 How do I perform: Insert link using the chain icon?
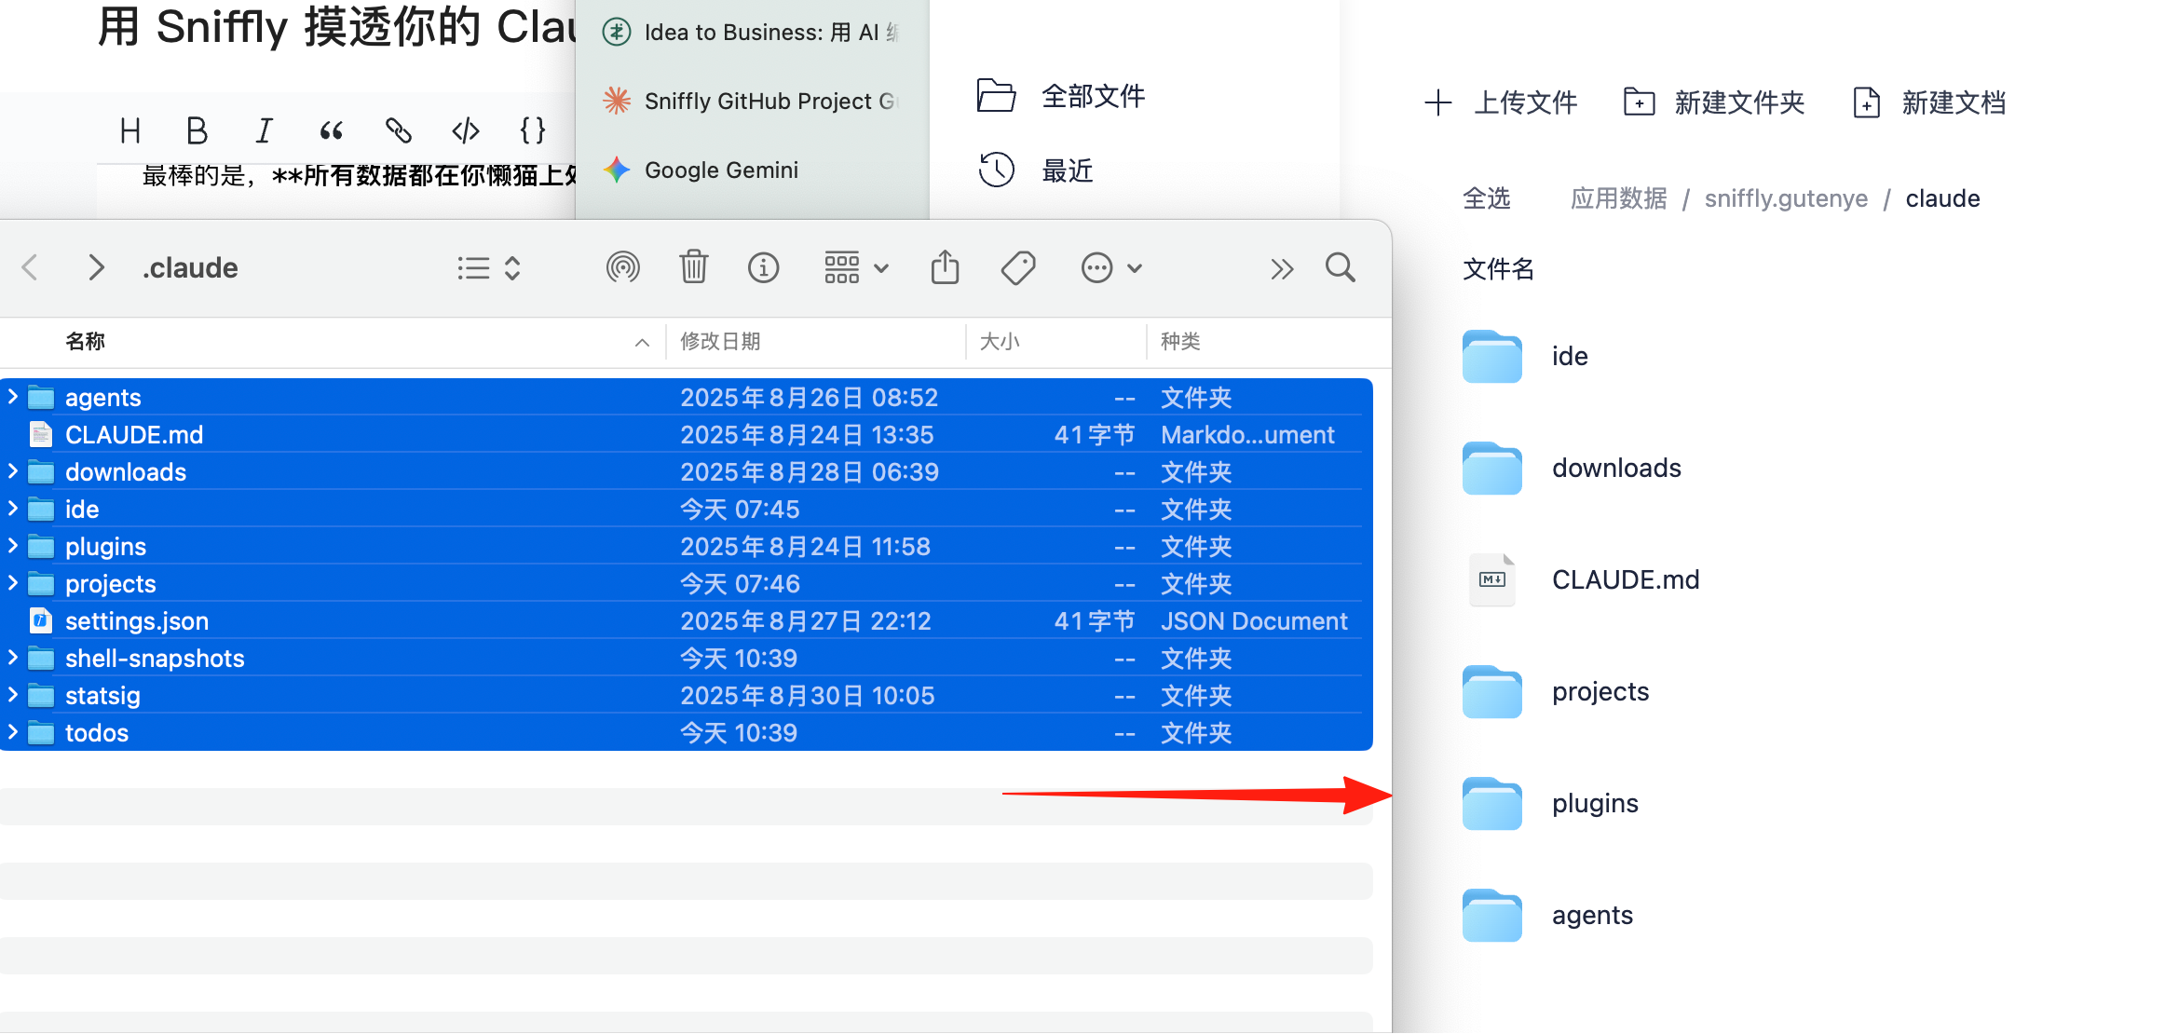[398, 130]
